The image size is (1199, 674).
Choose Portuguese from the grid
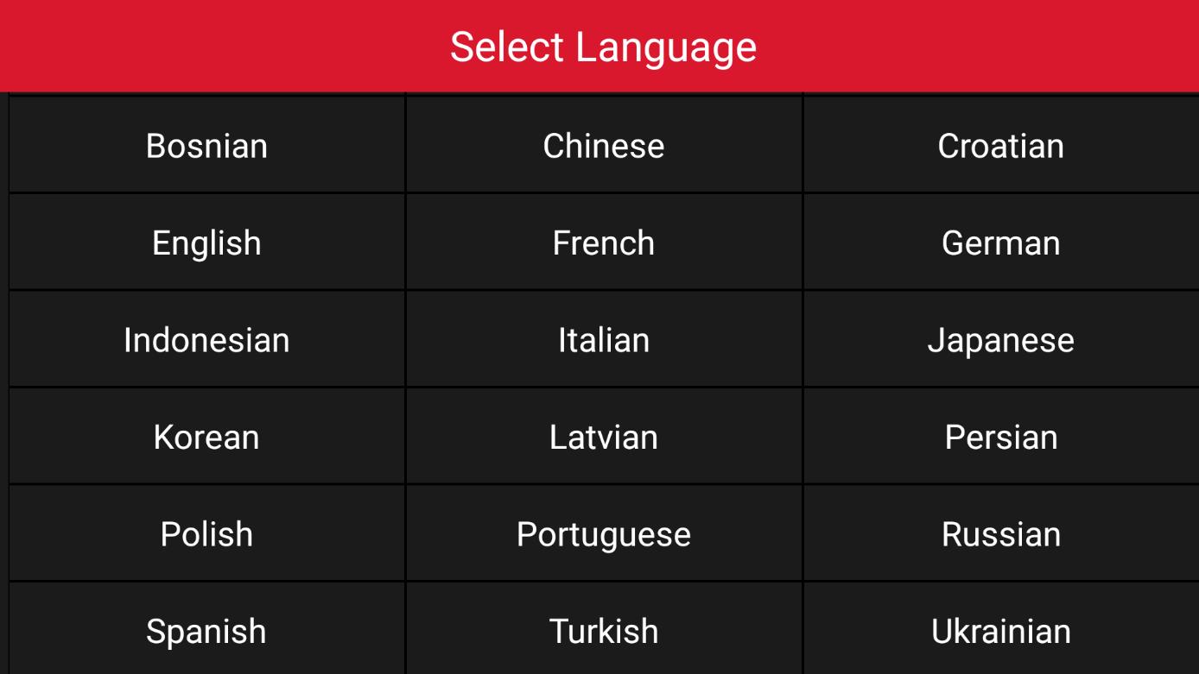[x=604, y=534]
